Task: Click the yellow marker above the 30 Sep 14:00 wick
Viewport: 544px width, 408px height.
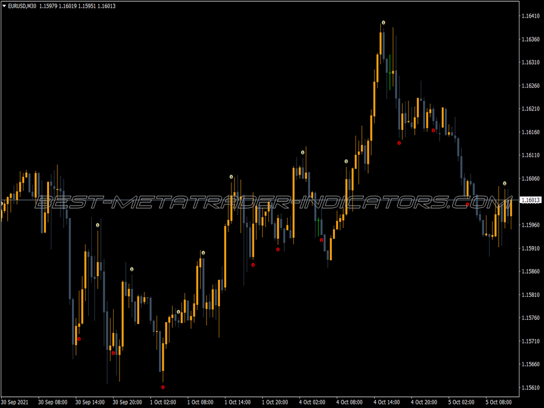Action: point(97,225)
